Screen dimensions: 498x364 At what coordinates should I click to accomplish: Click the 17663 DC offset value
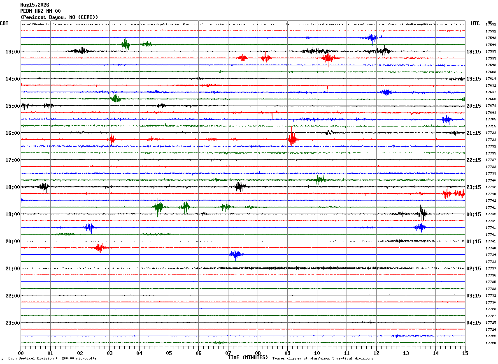491,99
